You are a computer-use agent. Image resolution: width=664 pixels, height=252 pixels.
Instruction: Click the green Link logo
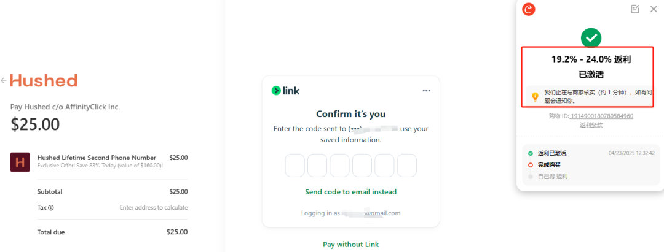[285, 90]
